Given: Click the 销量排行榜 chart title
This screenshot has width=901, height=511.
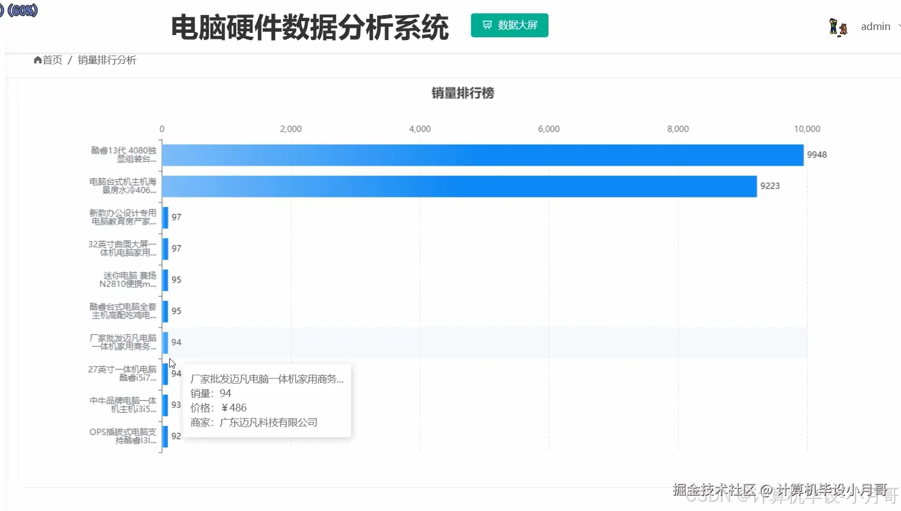Looking at the screenshot, I should [463, 93].
